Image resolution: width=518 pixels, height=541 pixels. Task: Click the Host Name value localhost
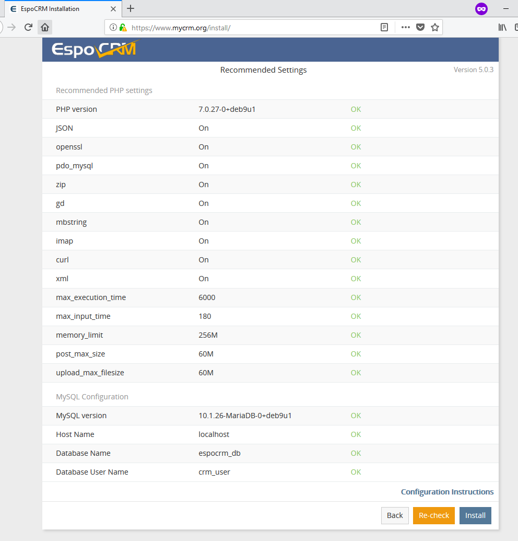pos(214,434)
